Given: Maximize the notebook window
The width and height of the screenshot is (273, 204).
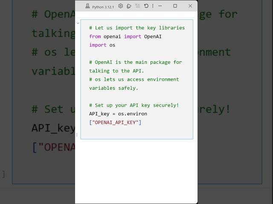Looking at the screenshot, I should click(175, 6).
